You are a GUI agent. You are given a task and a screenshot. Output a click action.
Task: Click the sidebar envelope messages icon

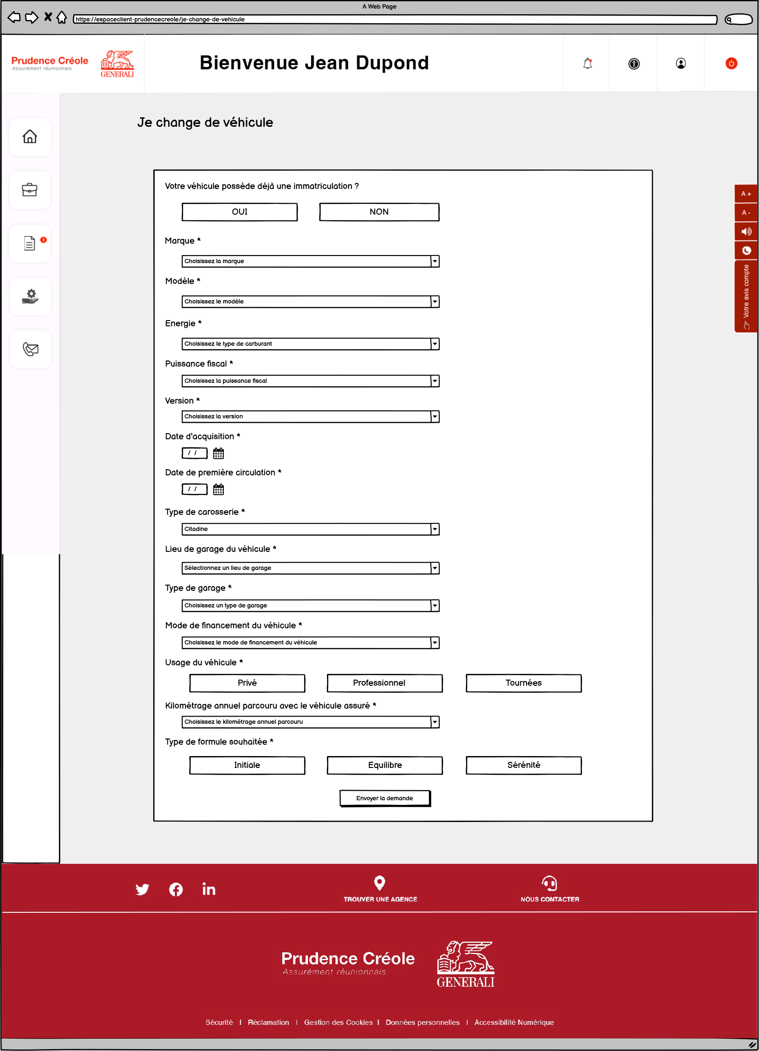pos(30,350)
